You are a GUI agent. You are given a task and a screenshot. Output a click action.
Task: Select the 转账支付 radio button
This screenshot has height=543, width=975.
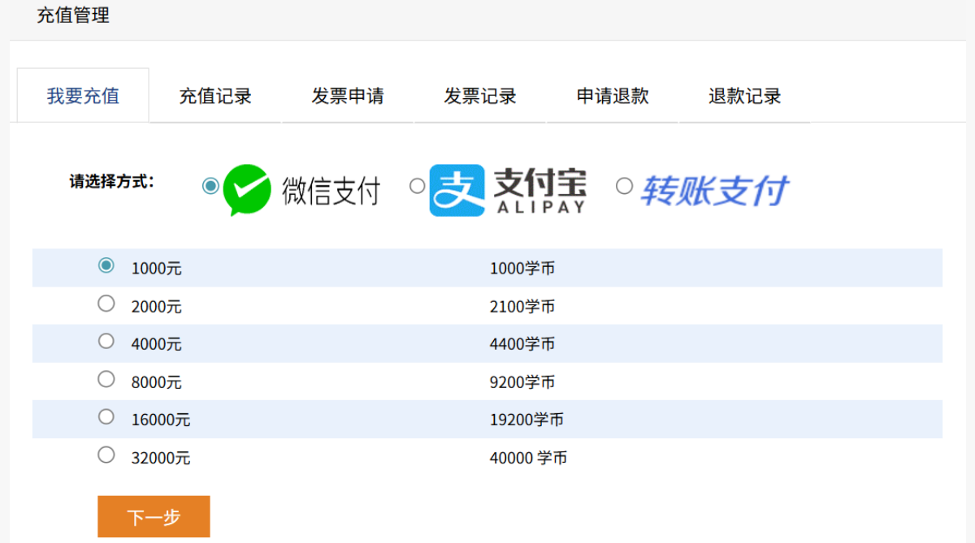[x=624, y=186]
